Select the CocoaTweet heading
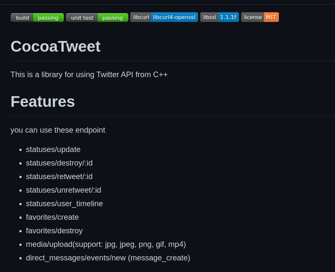The image size is (335, 272). click(x=55, y=46)
